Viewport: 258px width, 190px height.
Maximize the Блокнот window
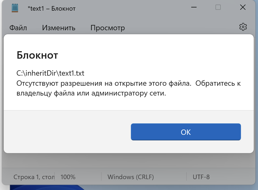[218, 7]
